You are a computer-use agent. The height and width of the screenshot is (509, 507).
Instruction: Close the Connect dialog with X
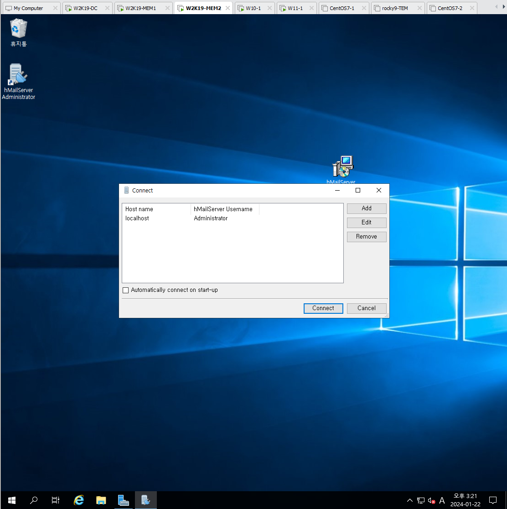pos(379,191)
